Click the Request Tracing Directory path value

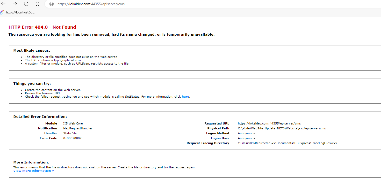tap(287, 143)
